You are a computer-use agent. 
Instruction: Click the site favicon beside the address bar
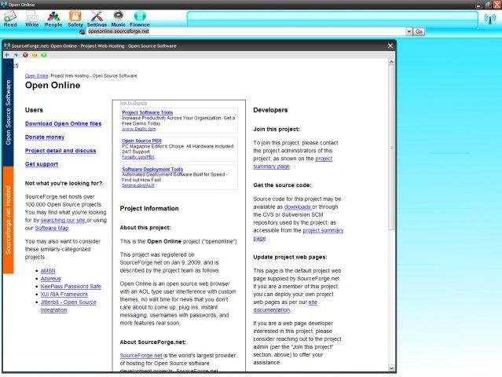(82, 31)
